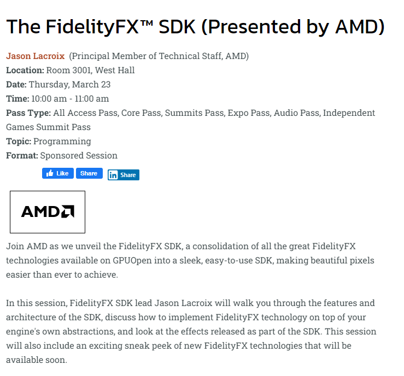404x376 pixels.
Task: Click the "Programming" topic value
Action: pos(61,142)
